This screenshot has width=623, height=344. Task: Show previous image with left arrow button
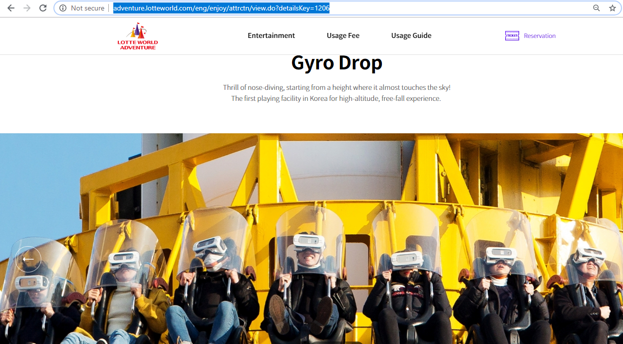point(28,259)
